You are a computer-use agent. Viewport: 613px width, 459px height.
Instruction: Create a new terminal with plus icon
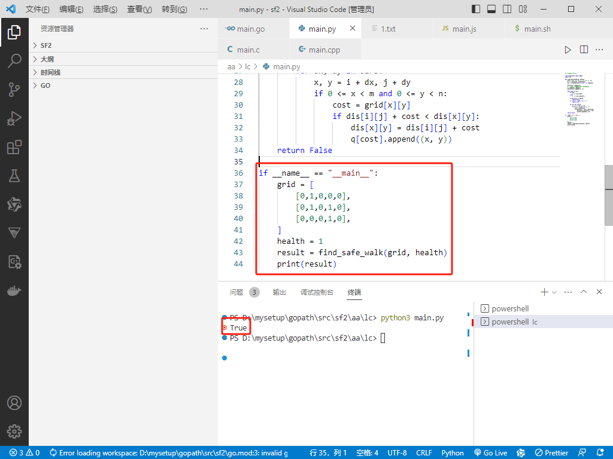click(544, 292)
